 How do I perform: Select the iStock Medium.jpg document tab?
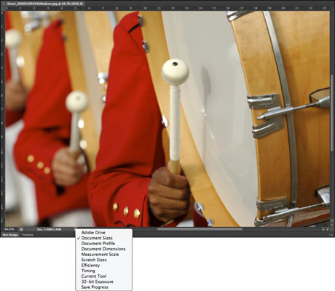click(x=44, y=4)
